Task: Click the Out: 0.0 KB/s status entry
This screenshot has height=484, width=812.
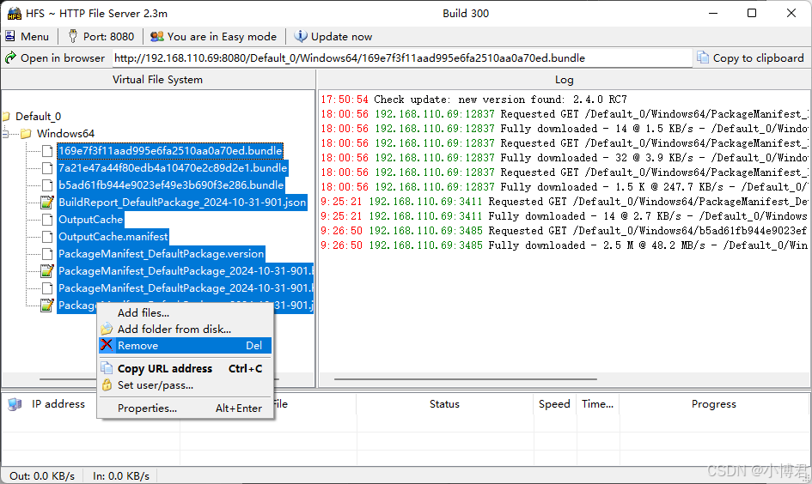Action: 42,475
